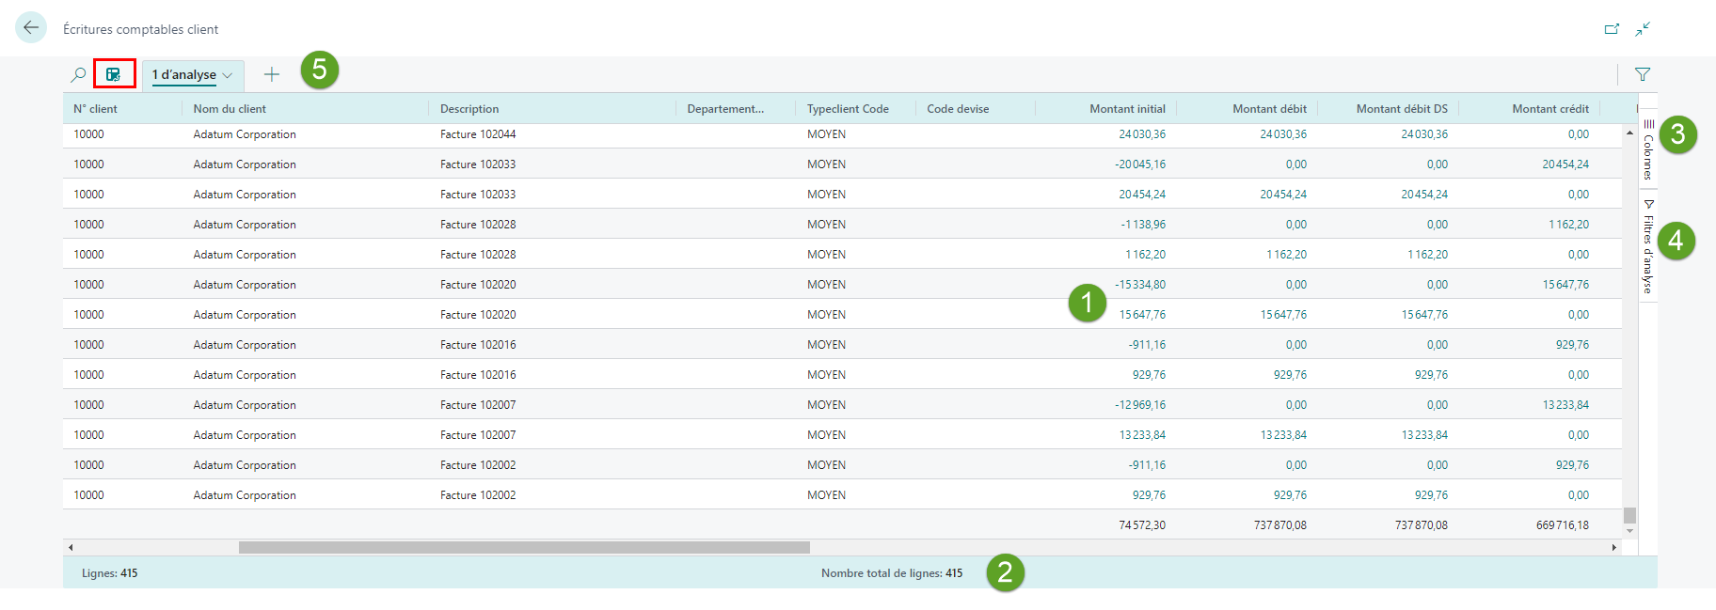This screenshot has height=610, width=1716.
Task: Click the vertical scrollbar thumb
Action: coord(1629,515)
